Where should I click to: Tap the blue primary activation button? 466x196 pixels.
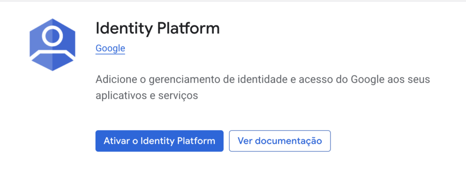(159, 141)
